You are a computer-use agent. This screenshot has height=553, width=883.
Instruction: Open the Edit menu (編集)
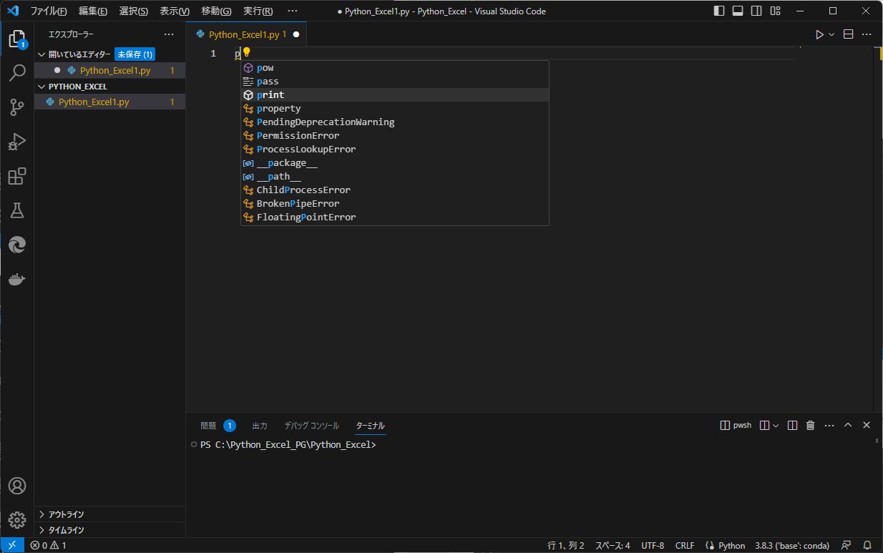(93, 11)
